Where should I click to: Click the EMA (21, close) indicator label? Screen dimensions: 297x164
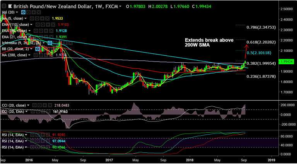point(14,37)
